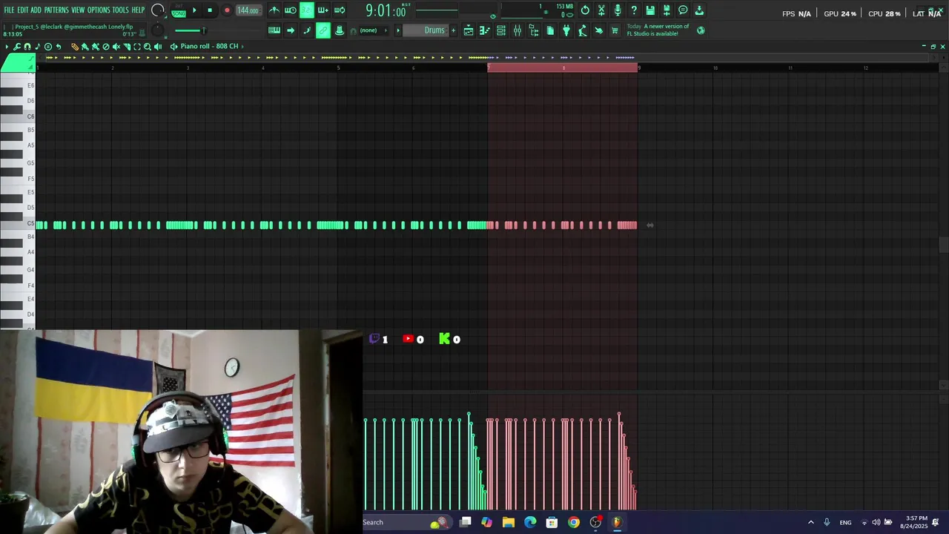This screenshot has width=949, height=534.
Task: Open the ADD menu
Action: 36,10
